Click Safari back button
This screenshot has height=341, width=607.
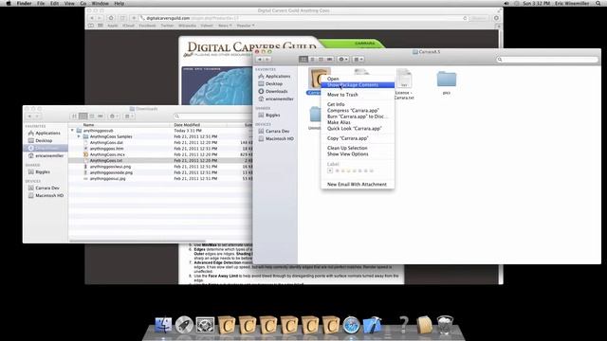[x=92, y=18]
